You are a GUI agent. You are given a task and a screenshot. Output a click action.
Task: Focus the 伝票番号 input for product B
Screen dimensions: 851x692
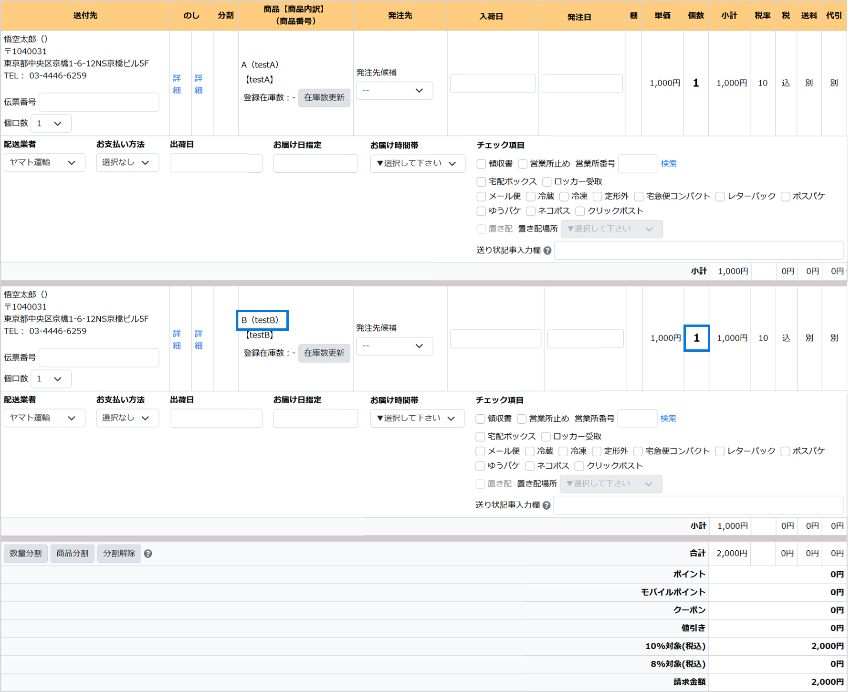[x=99, y=357]
